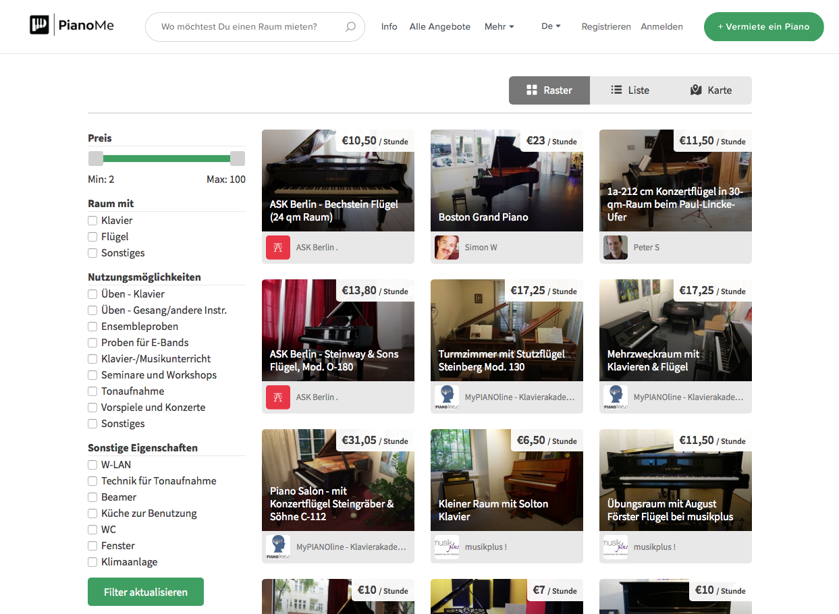Image resolution: width=839 pixels, height=614 pixels.
Task: Open the Übungsraum August Förster Flügel photo
Action: click(676, 480)
